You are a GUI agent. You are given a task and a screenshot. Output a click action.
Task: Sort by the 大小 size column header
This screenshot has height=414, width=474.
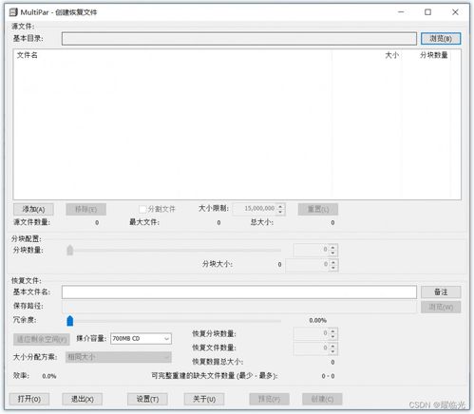click(x=391, y=55)
